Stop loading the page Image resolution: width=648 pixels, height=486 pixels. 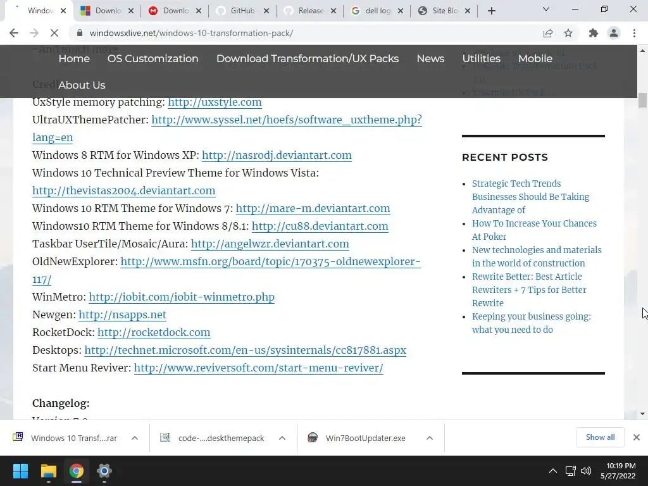[x=54, y=33]
